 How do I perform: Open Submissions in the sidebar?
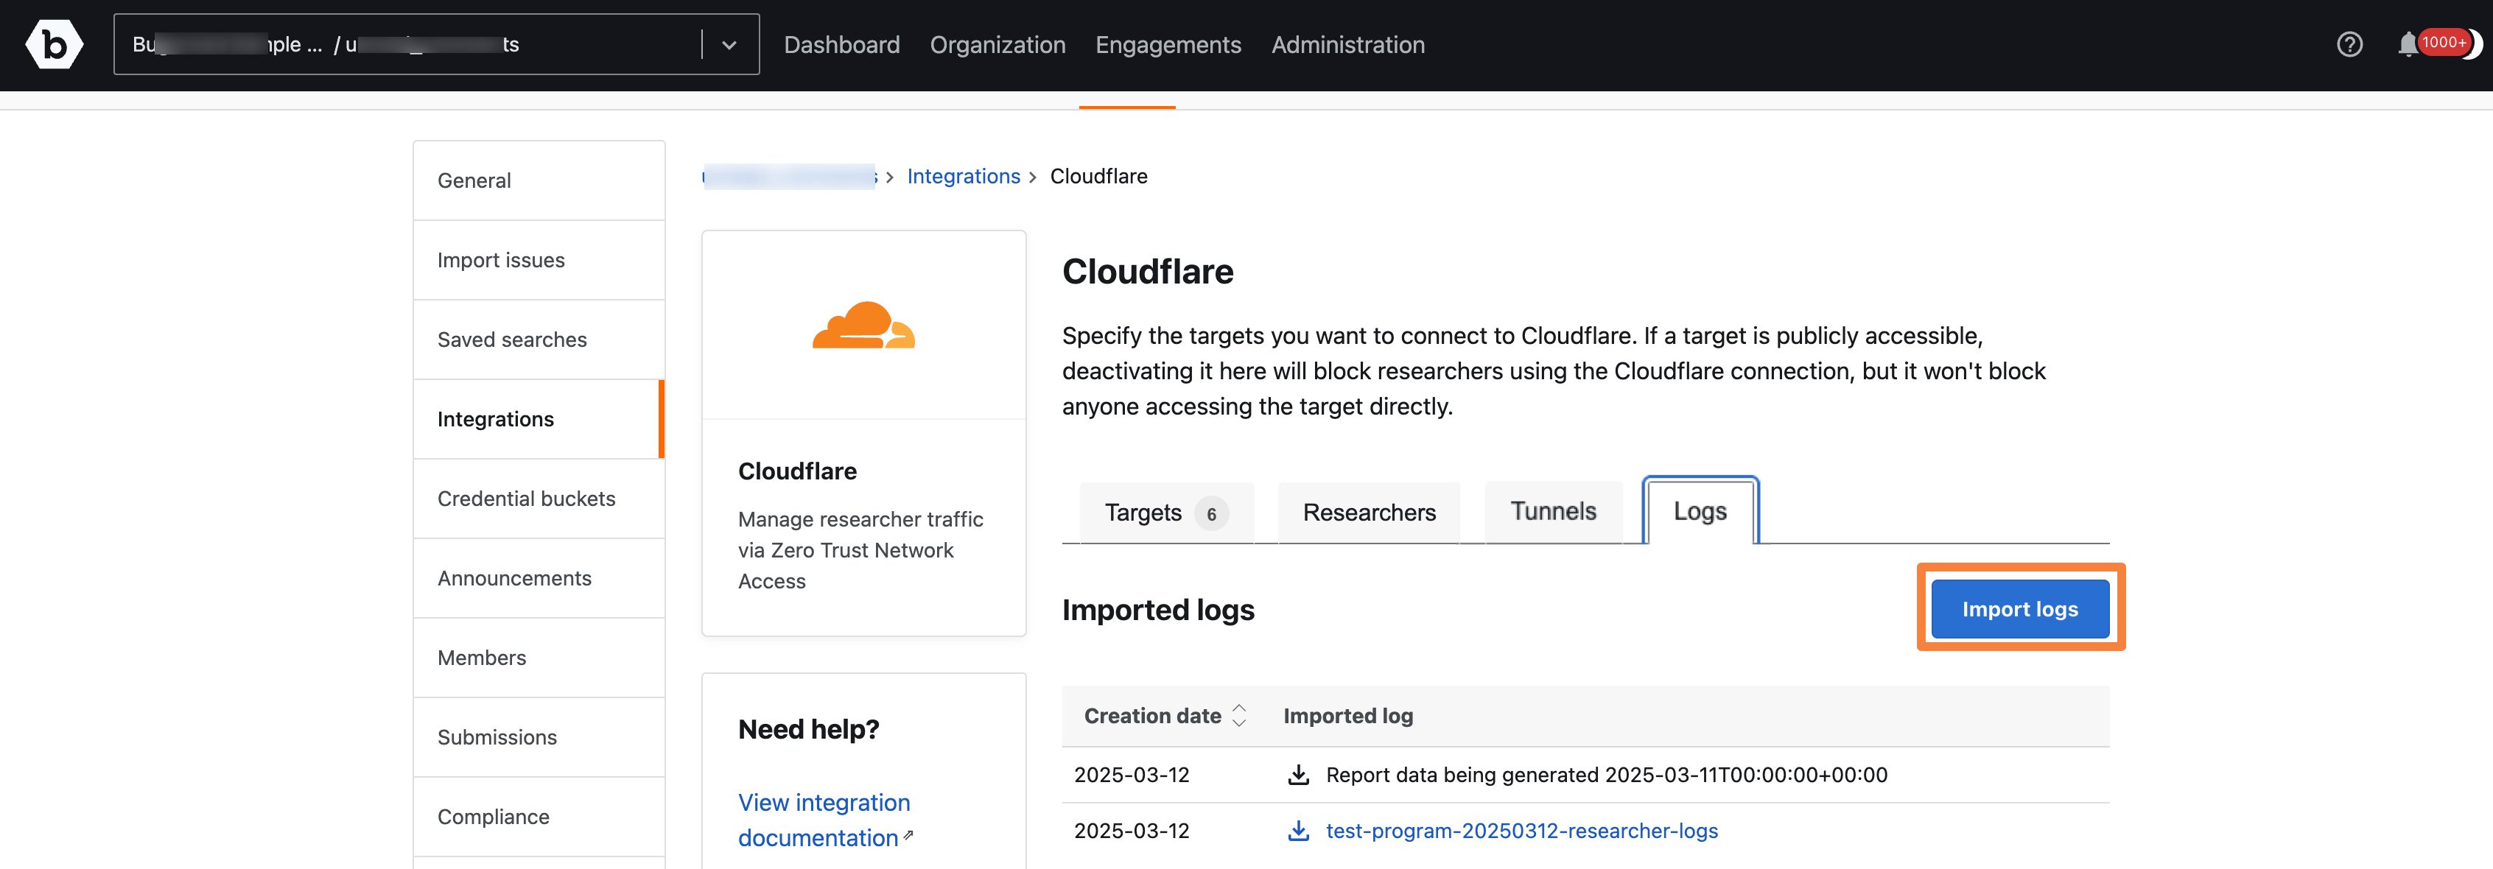click(x=539, y=736)
